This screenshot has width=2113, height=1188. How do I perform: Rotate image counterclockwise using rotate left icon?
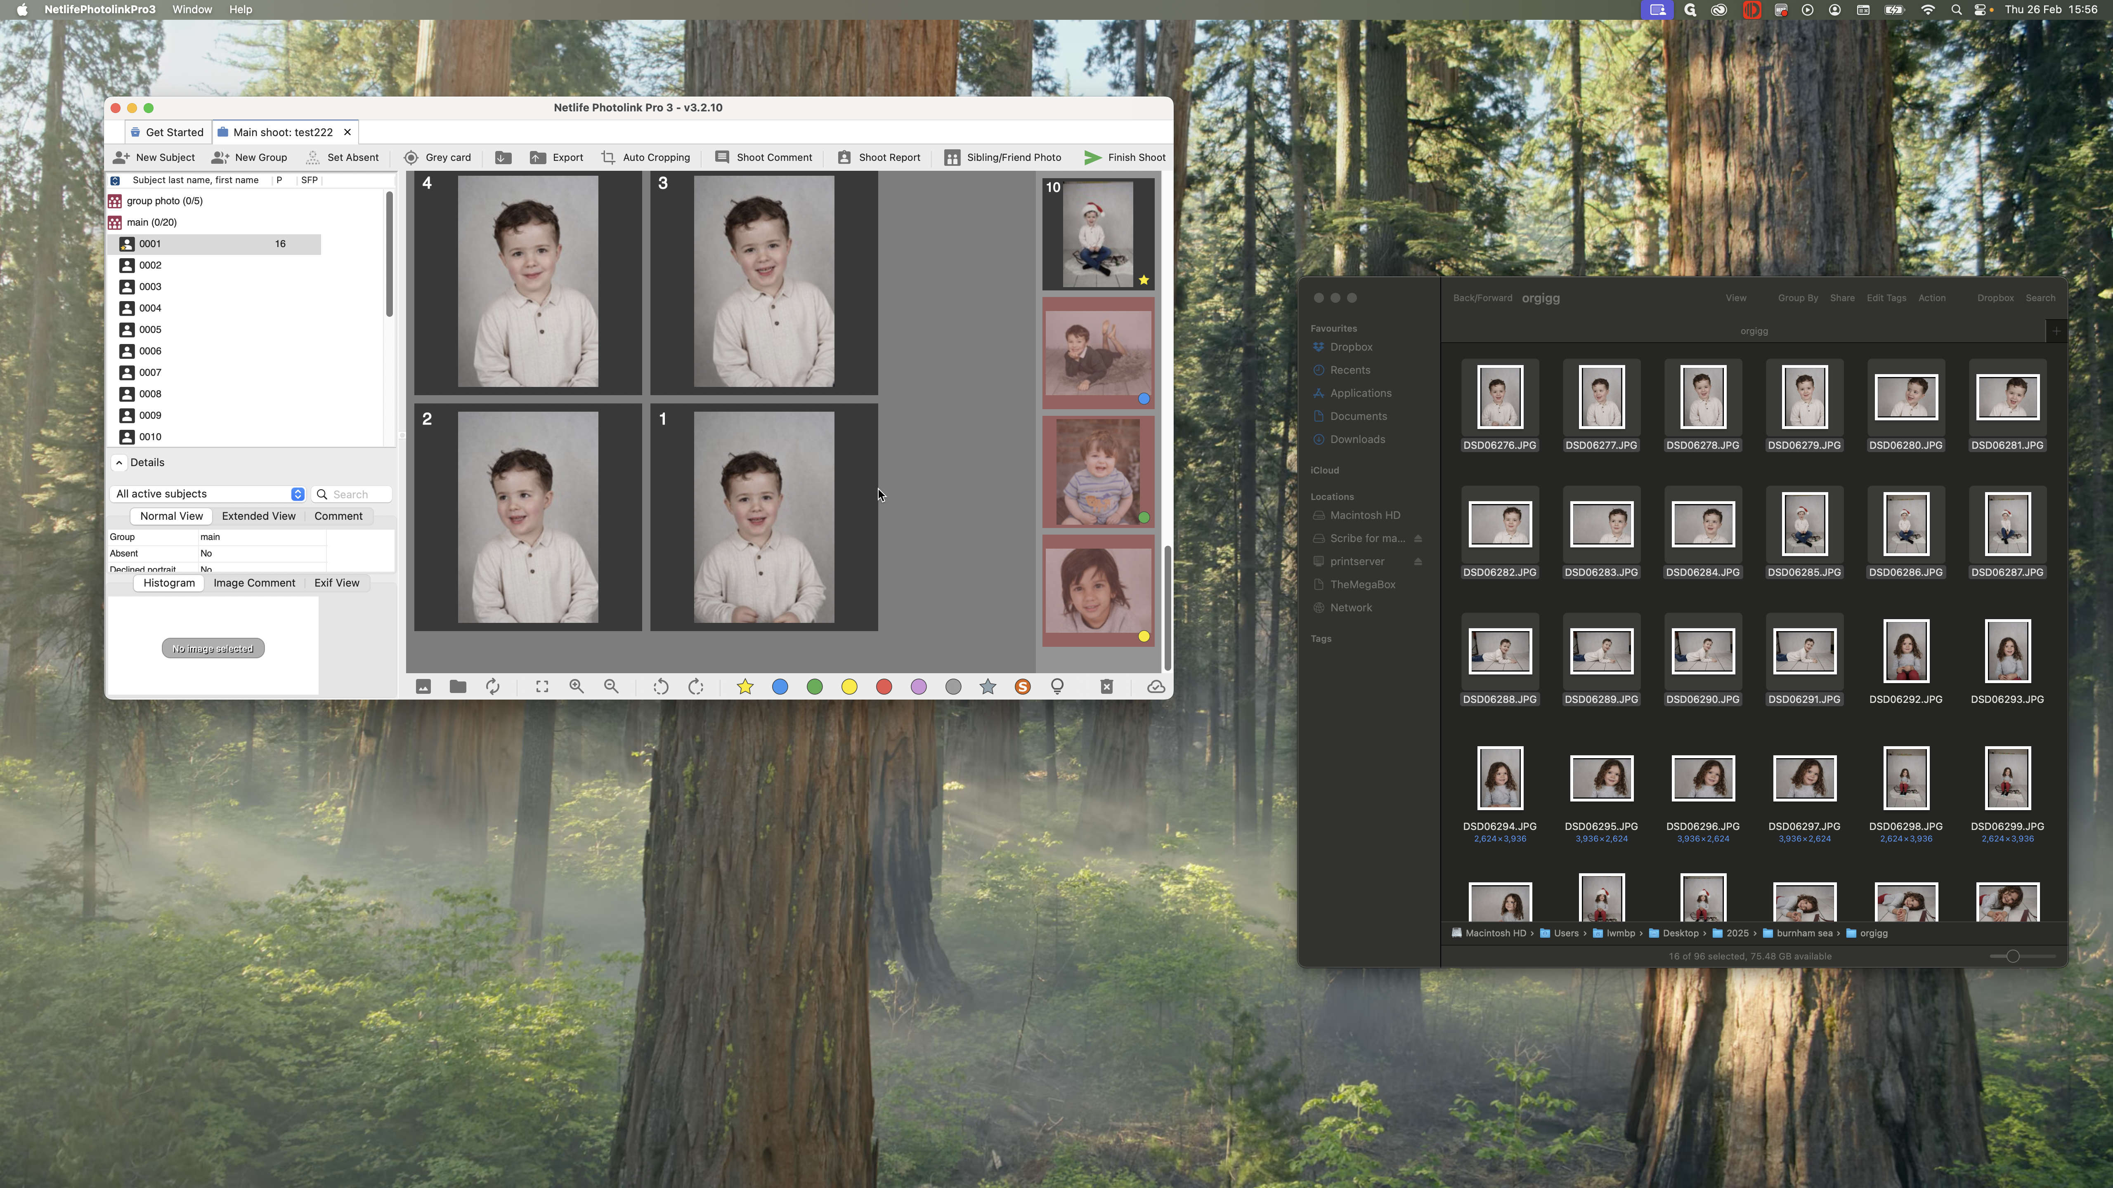(x=660, y=687)
